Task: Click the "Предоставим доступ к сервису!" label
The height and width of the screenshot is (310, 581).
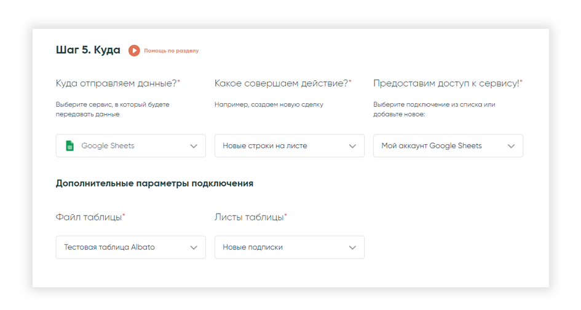Action: (448, 83)
